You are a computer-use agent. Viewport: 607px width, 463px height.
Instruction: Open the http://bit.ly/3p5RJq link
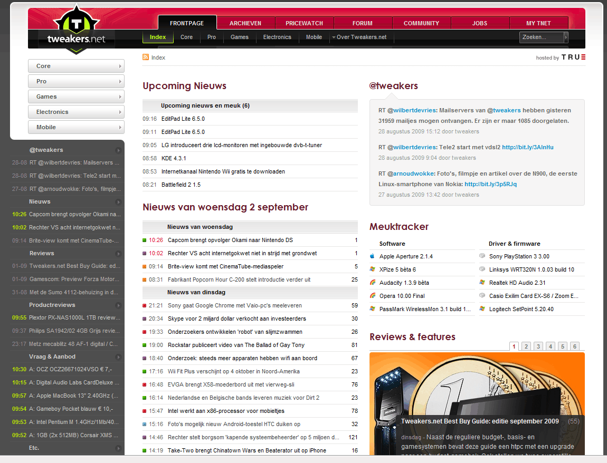(x=490, y=184)
